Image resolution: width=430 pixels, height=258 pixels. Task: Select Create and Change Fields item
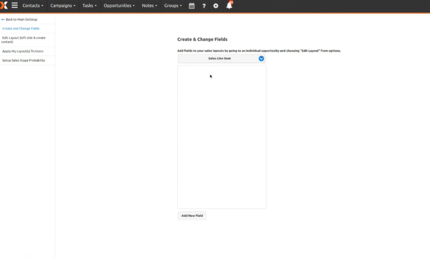(x=21, y=29)
